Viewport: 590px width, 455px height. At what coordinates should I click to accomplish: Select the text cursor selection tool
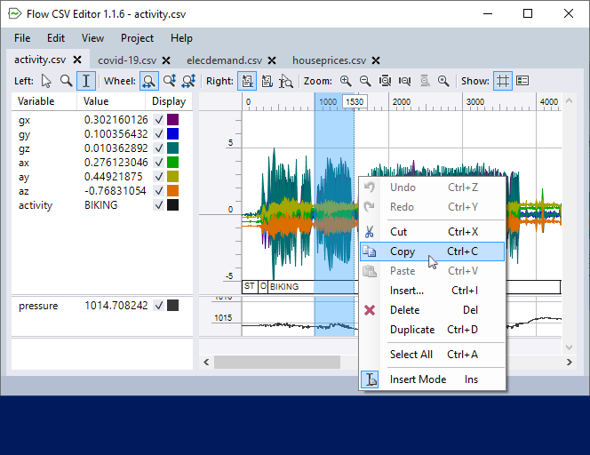(86, 81)
